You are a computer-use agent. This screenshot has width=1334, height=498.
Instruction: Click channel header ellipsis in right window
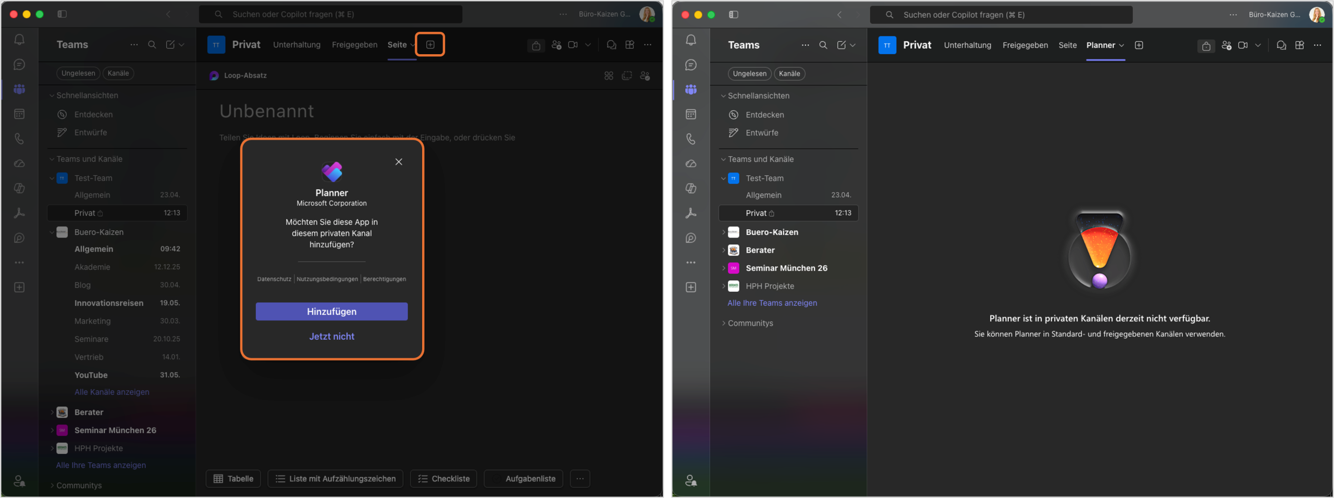[x=1317, y=45]
